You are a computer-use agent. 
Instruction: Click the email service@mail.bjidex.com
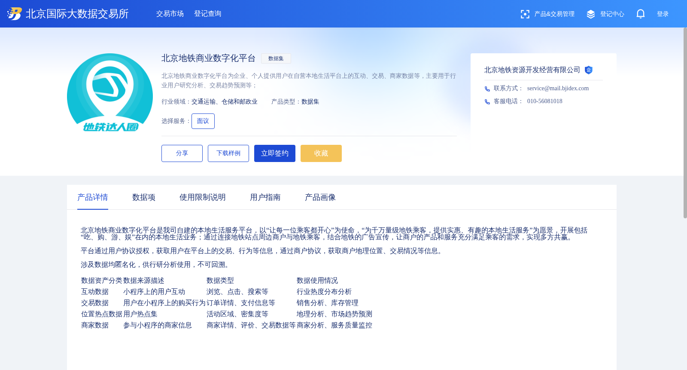pyautogui.click(x=558, y=89)
